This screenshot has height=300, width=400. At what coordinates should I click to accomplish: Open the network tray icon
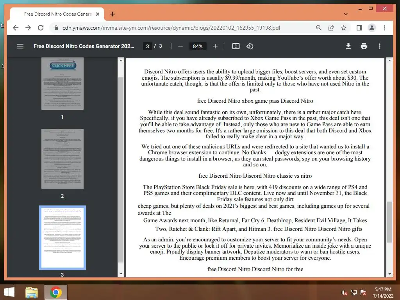354,293
